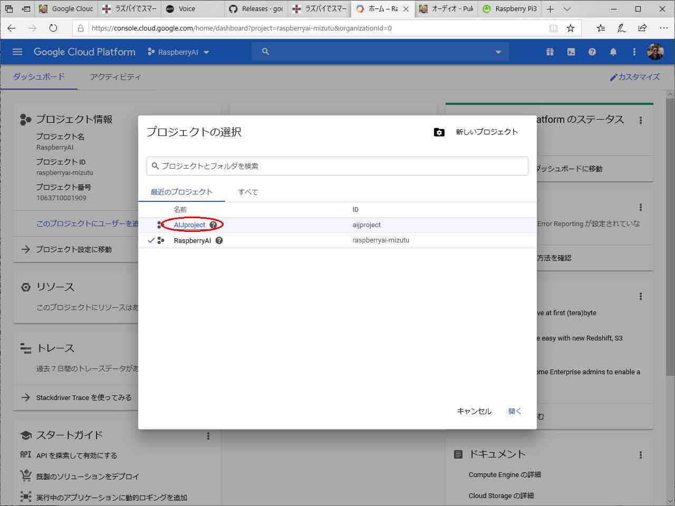The image size is (675, 506).
Task: Click the site lock icon in address bar
Action: coord(81,28)
